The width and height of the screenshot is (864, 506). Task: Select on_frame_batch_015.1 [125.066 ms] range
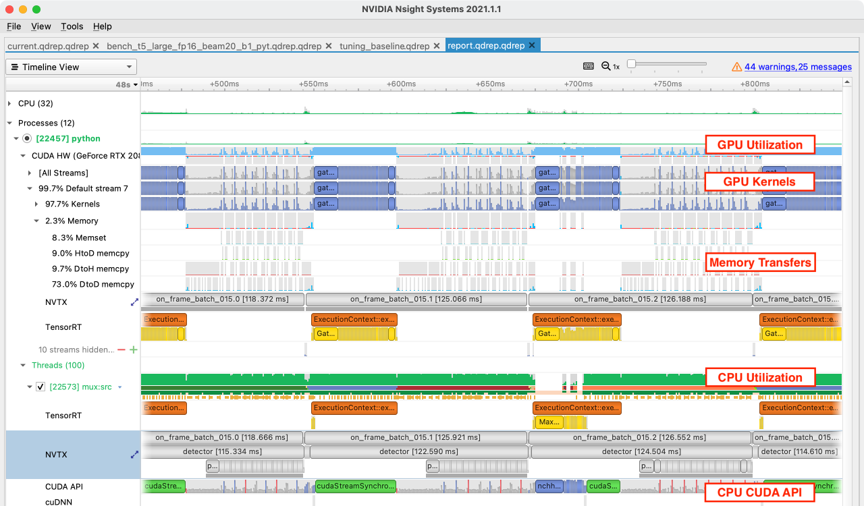point(416,299)
